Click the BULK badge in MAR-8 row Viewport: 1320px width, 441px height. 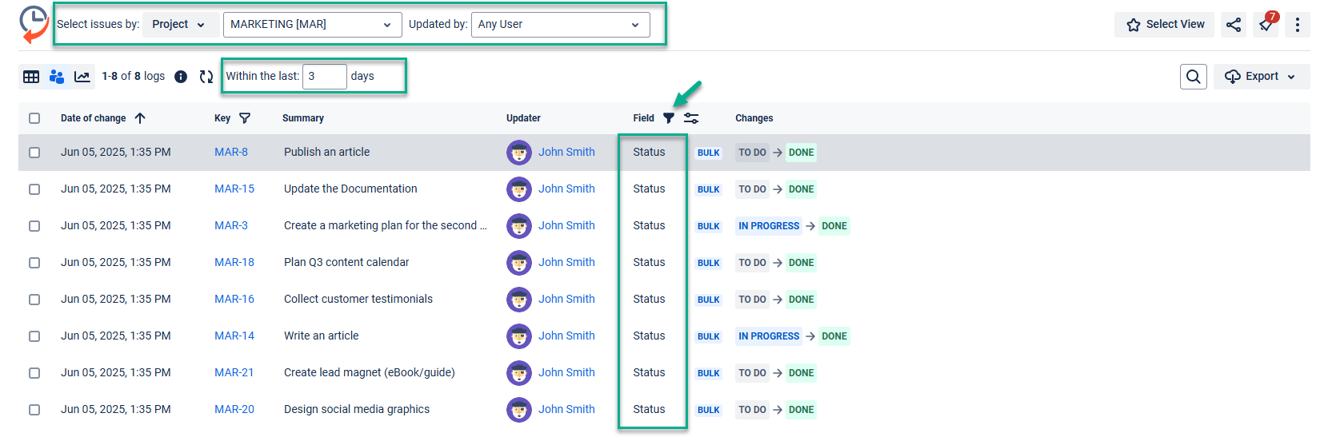click(709, 153)
